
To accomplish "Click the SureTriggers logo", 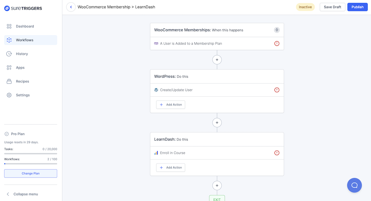I will coord(23,8).
